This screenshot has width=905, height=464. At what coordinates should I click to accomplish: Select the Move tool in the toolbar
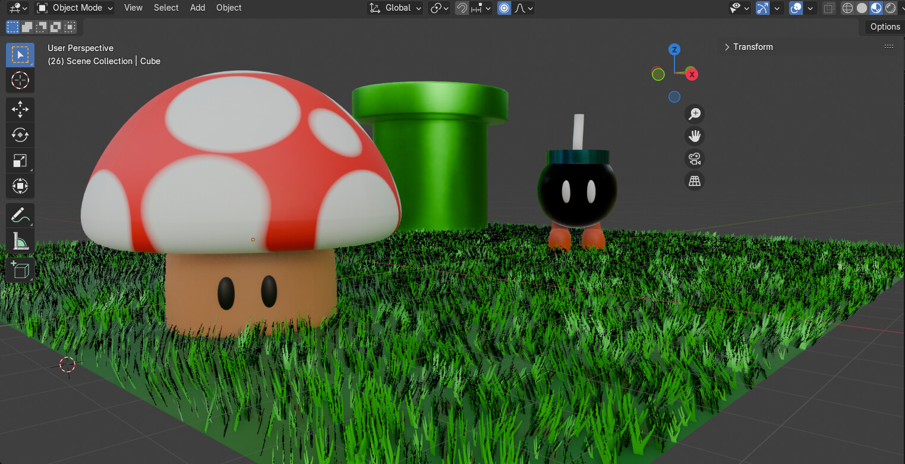[20, 109]
